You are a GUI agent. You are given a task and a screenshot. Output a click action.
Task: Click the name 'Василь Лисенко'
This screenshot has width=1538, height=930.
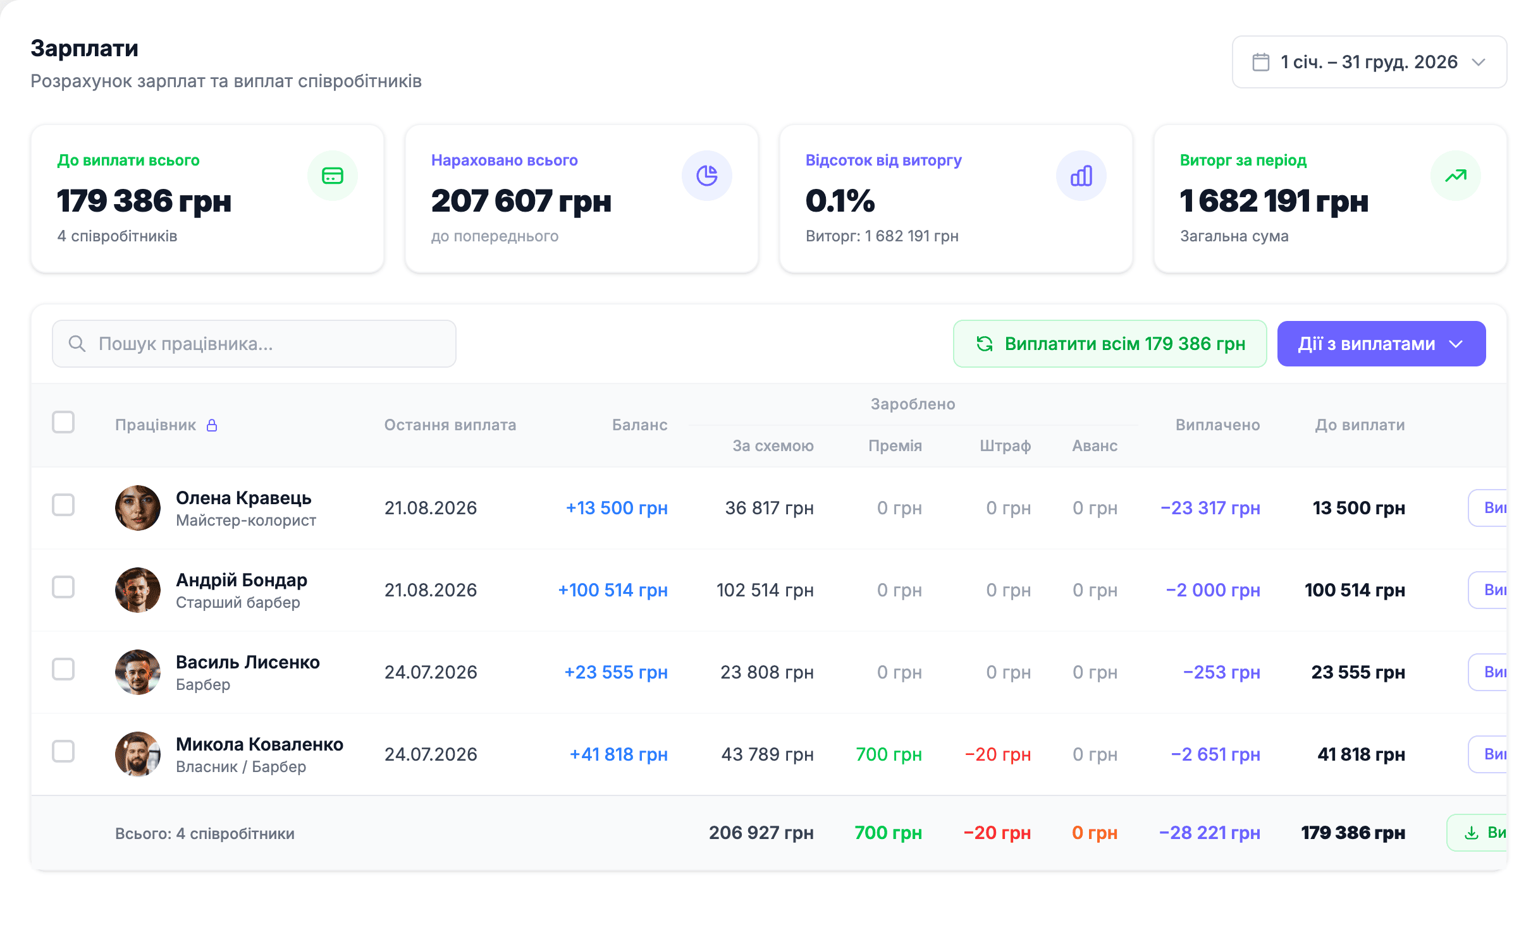[x=248, y=662]
